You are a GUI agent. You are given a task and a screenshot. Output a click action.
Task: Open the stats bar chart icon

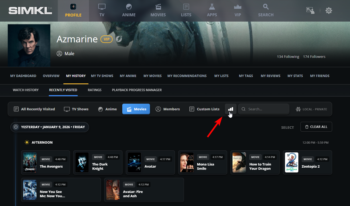231,109
